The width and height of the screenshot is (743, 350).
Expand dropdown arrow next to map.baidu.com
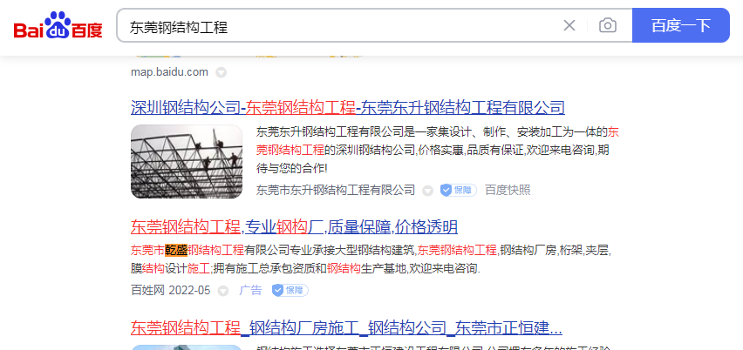(x=221, y=72)
